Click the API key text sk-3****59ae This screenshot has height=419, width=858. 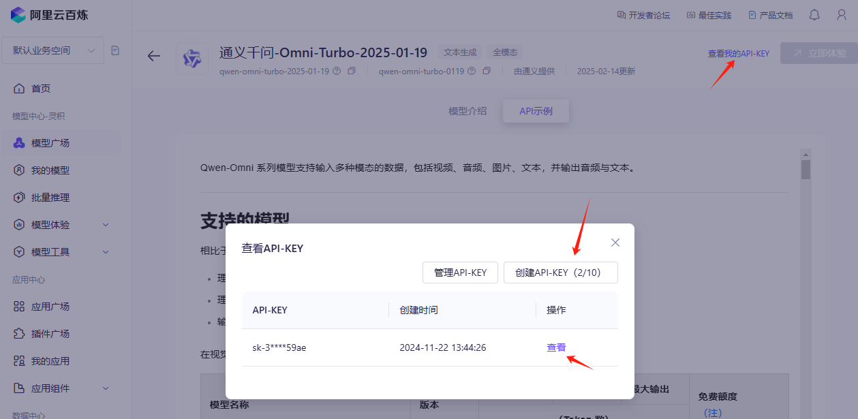[279, 347]
